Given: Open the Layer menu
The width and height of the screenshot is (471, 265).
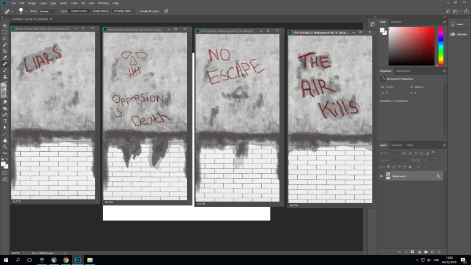Looking at the screenshot, I should [43, 3].
